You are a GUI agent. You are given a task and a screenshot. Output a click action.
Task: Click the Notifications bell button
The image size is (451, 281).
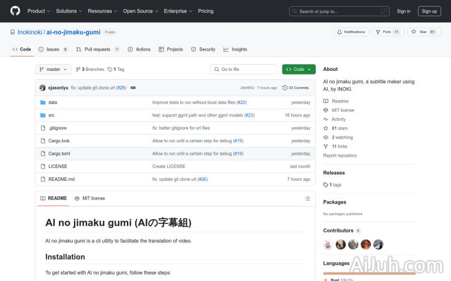tap(351, 32)
